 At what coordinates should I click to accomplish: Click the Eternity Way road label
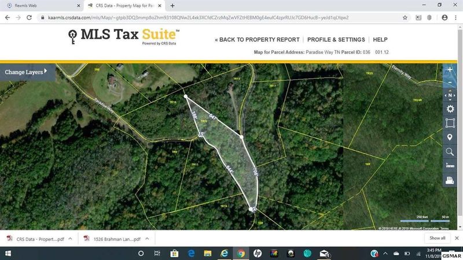pyautogui.click(x=402, y=72)
